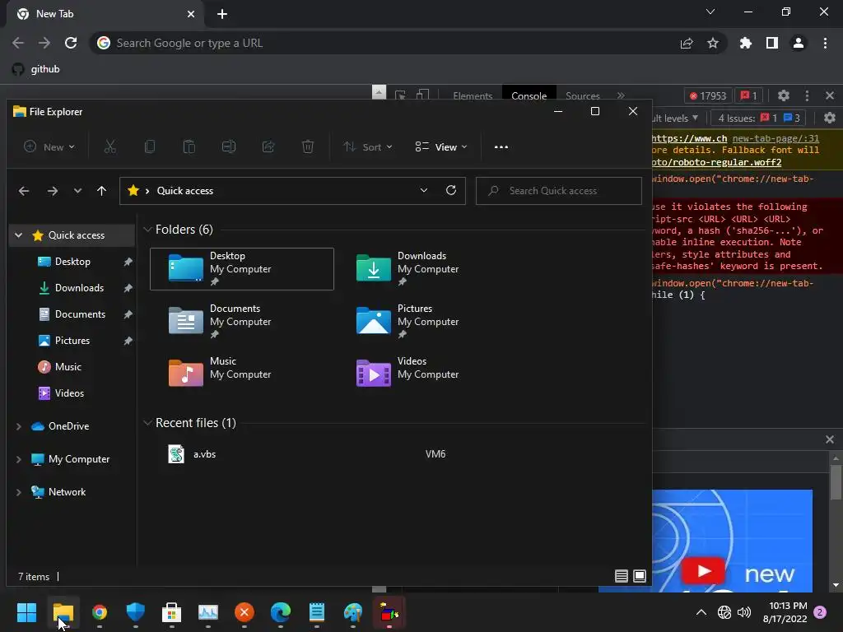Select Music in the navigation pane
The height and width of the screenshot is (632, 843).
click(68, 367)
